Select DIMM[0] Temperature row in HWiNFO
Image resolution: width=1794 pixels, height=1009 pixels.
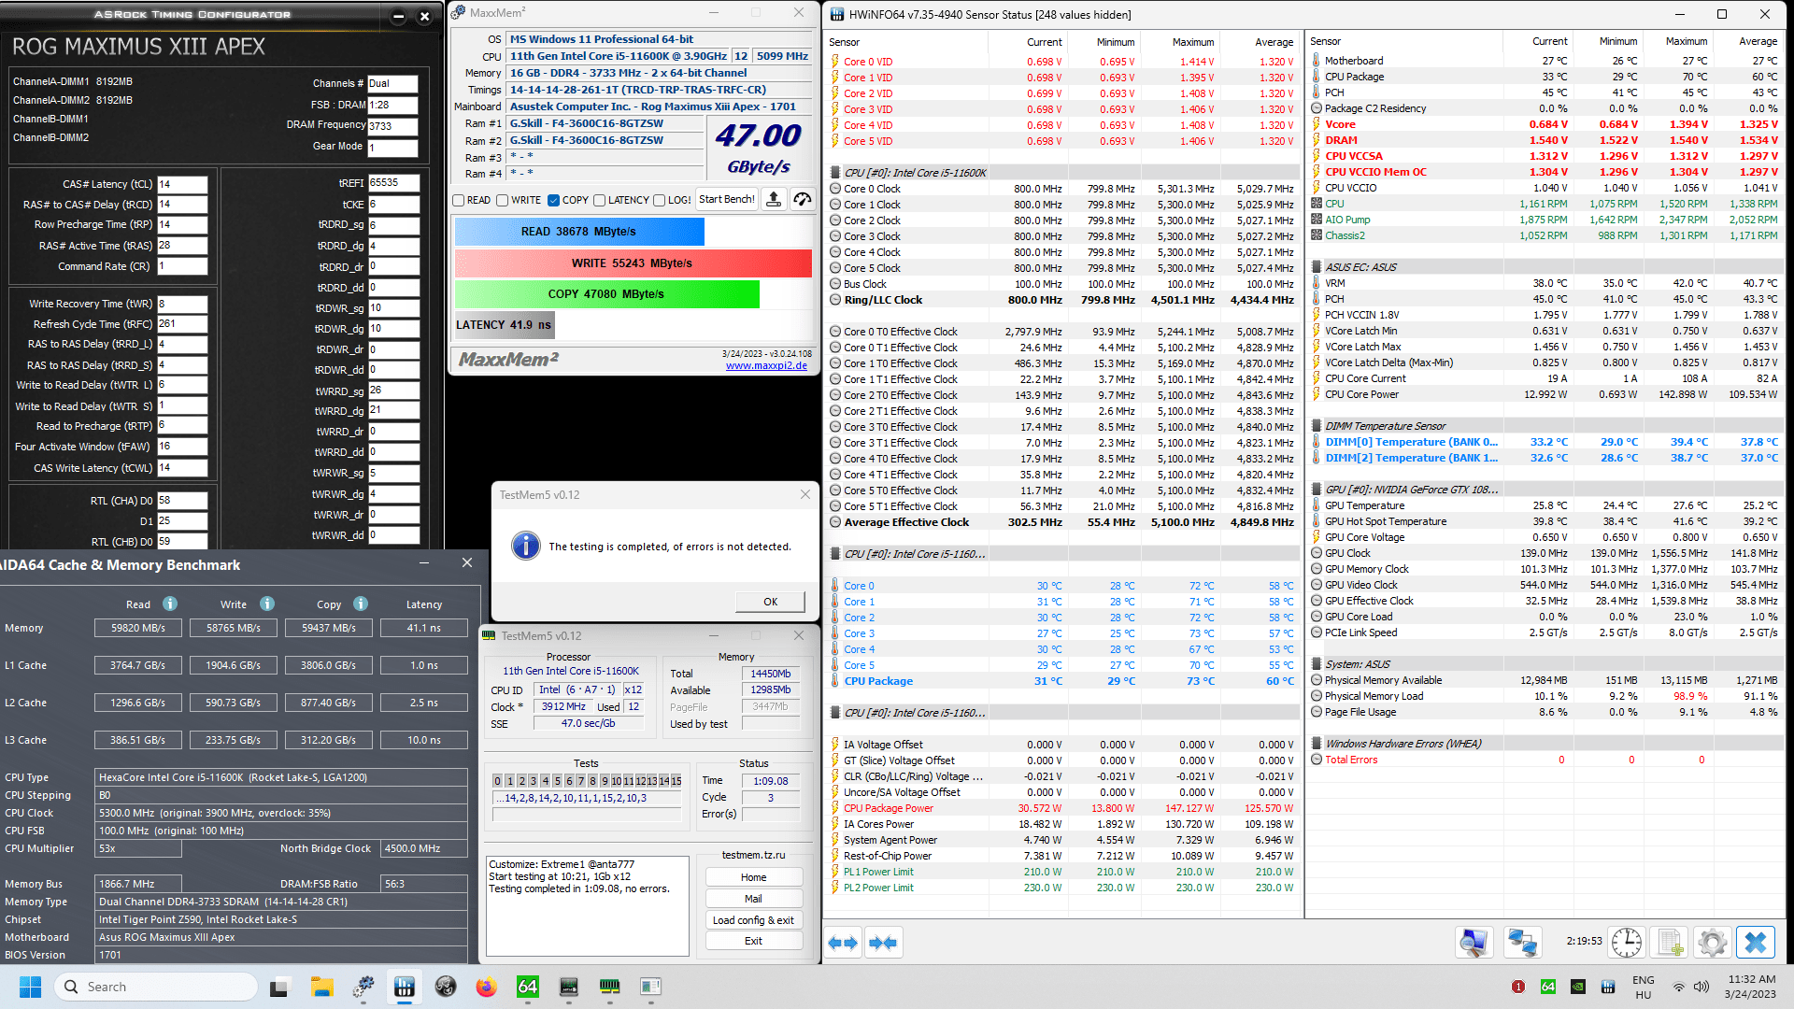1544,442
